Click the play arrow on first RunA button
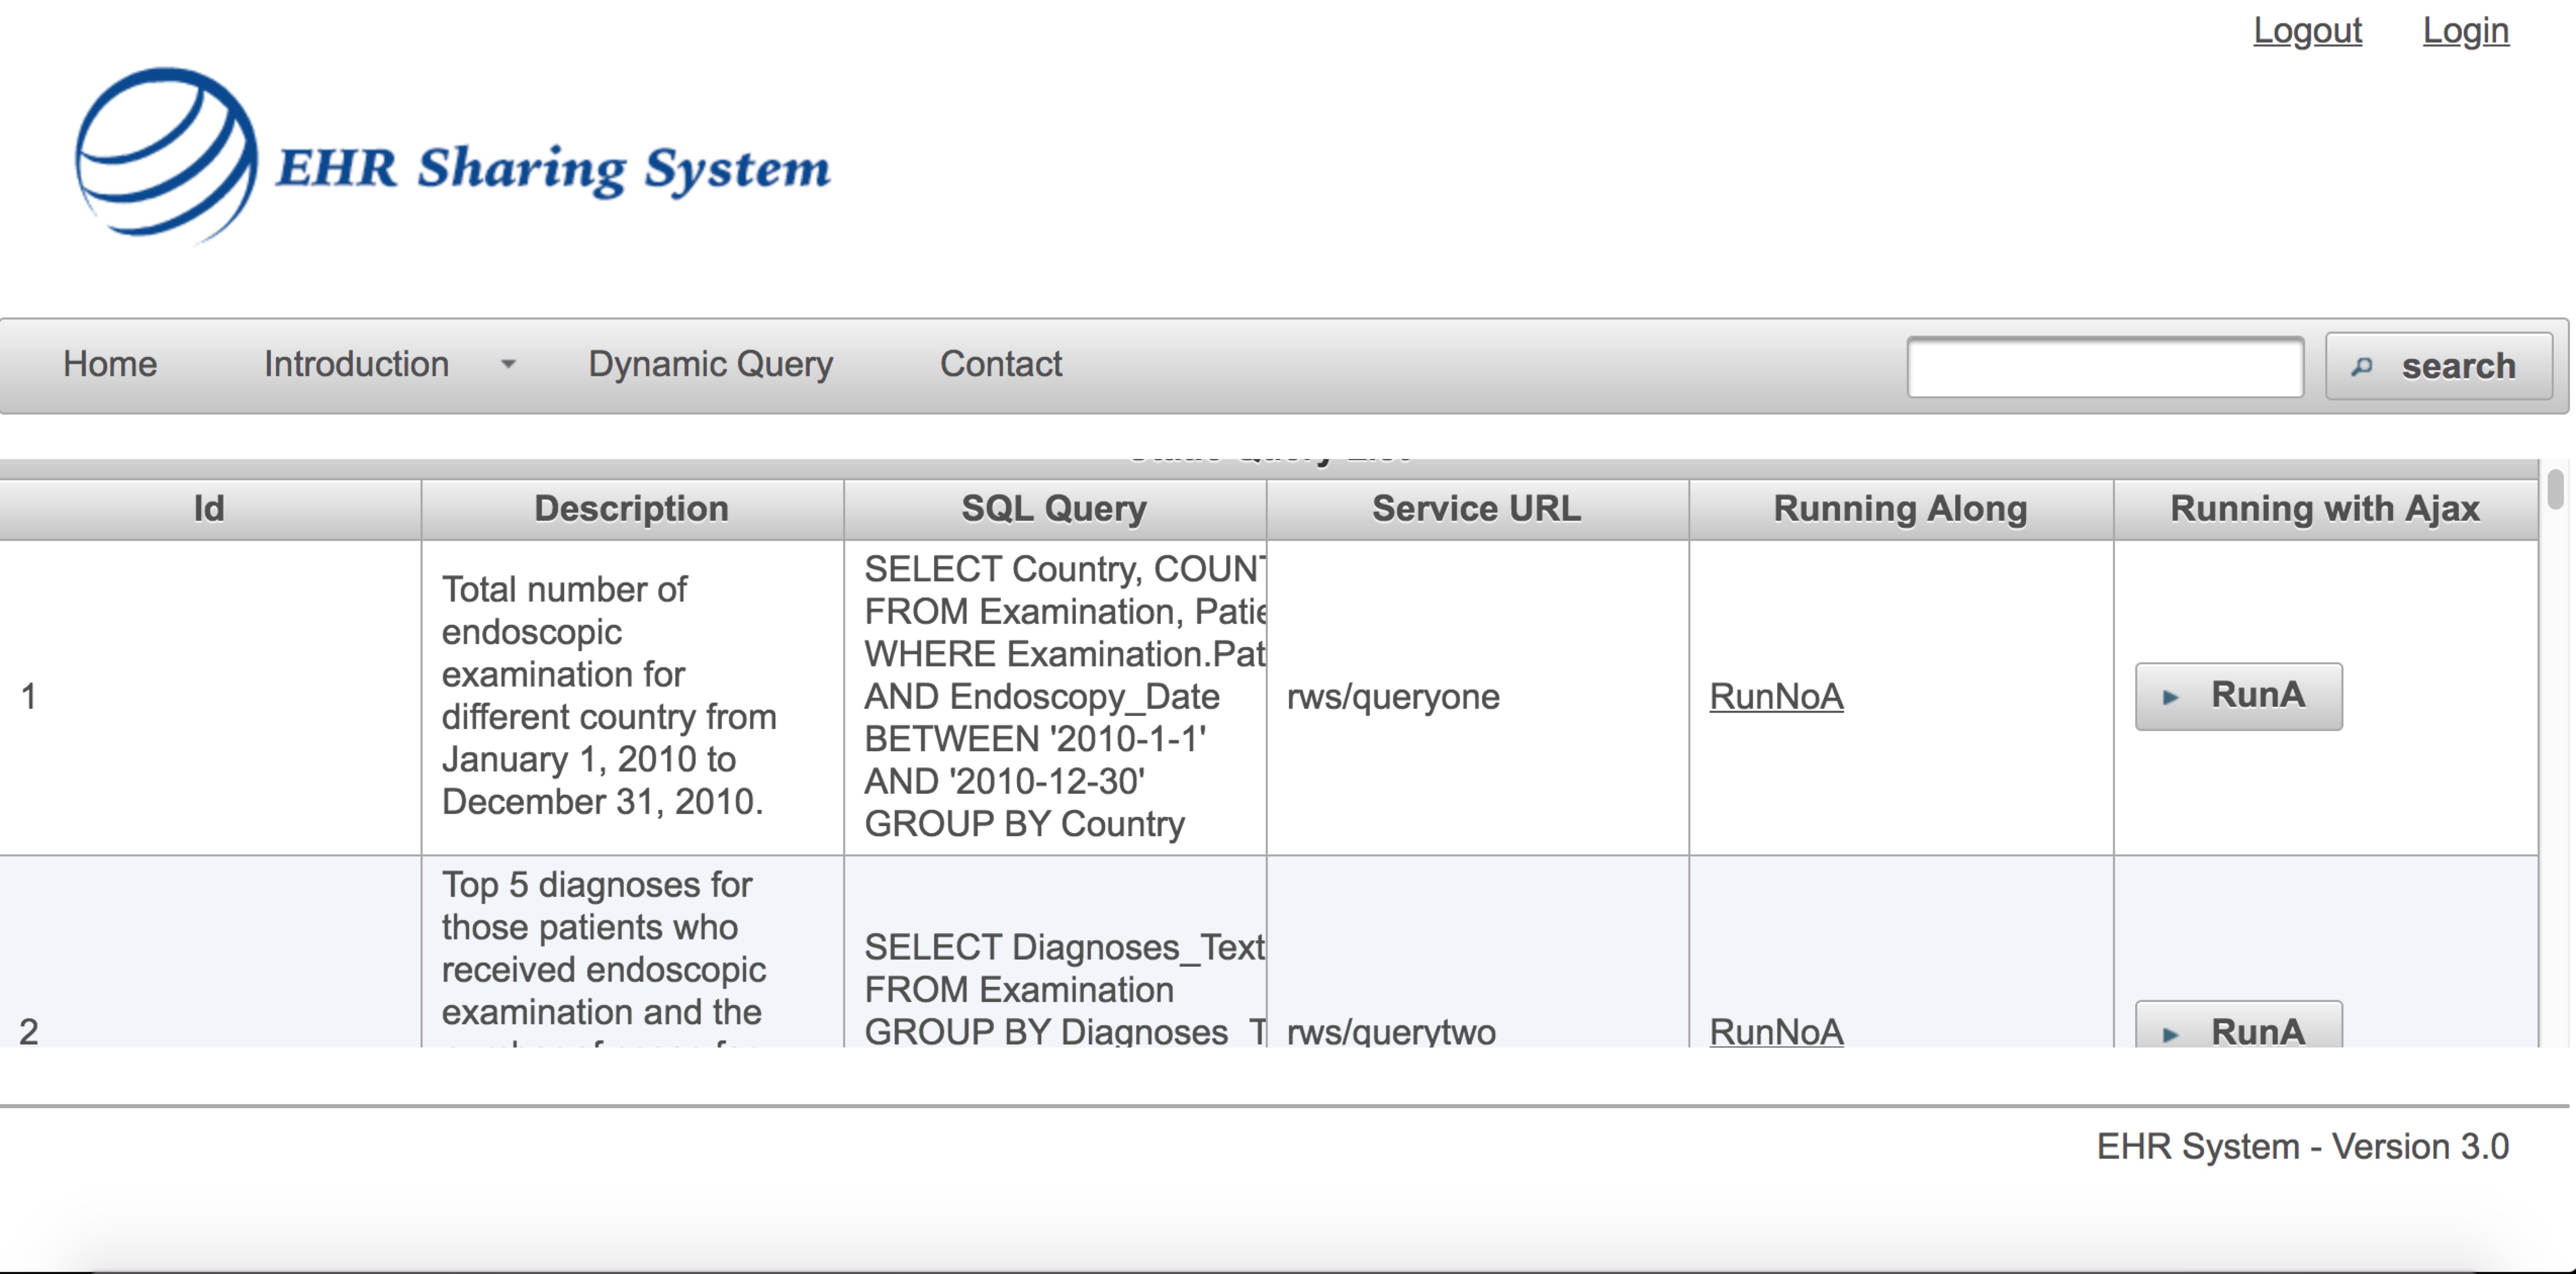Screen dimensions: 2576x1274 pos(2170,697)
